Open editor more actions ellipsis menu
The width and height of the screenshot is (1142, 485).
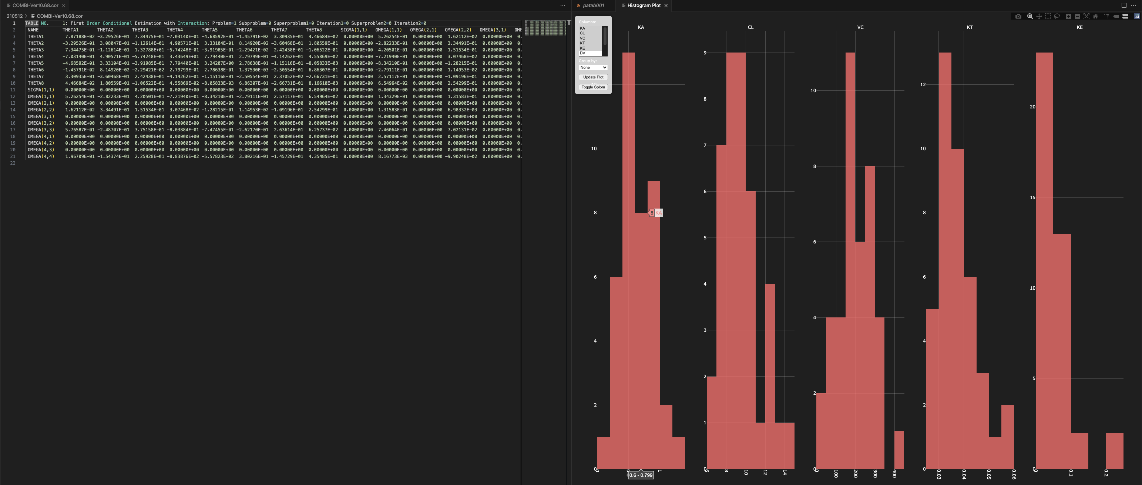coord(562,5)
